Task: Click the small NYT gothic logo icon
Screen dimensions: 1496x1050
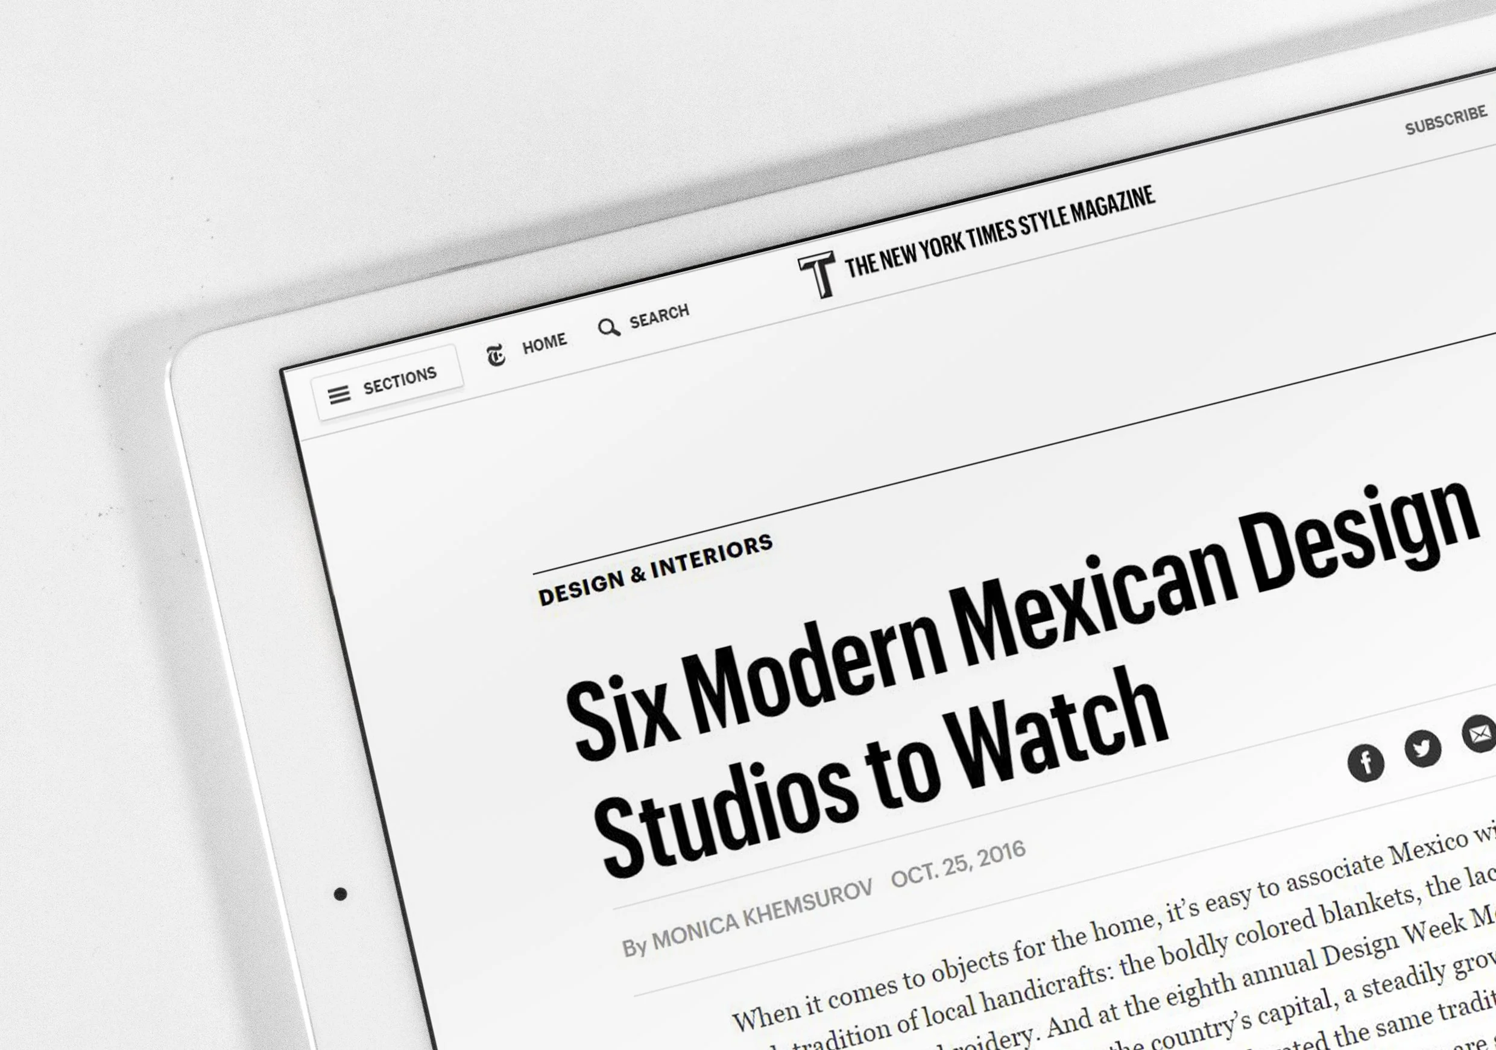Action: (496, 356)
